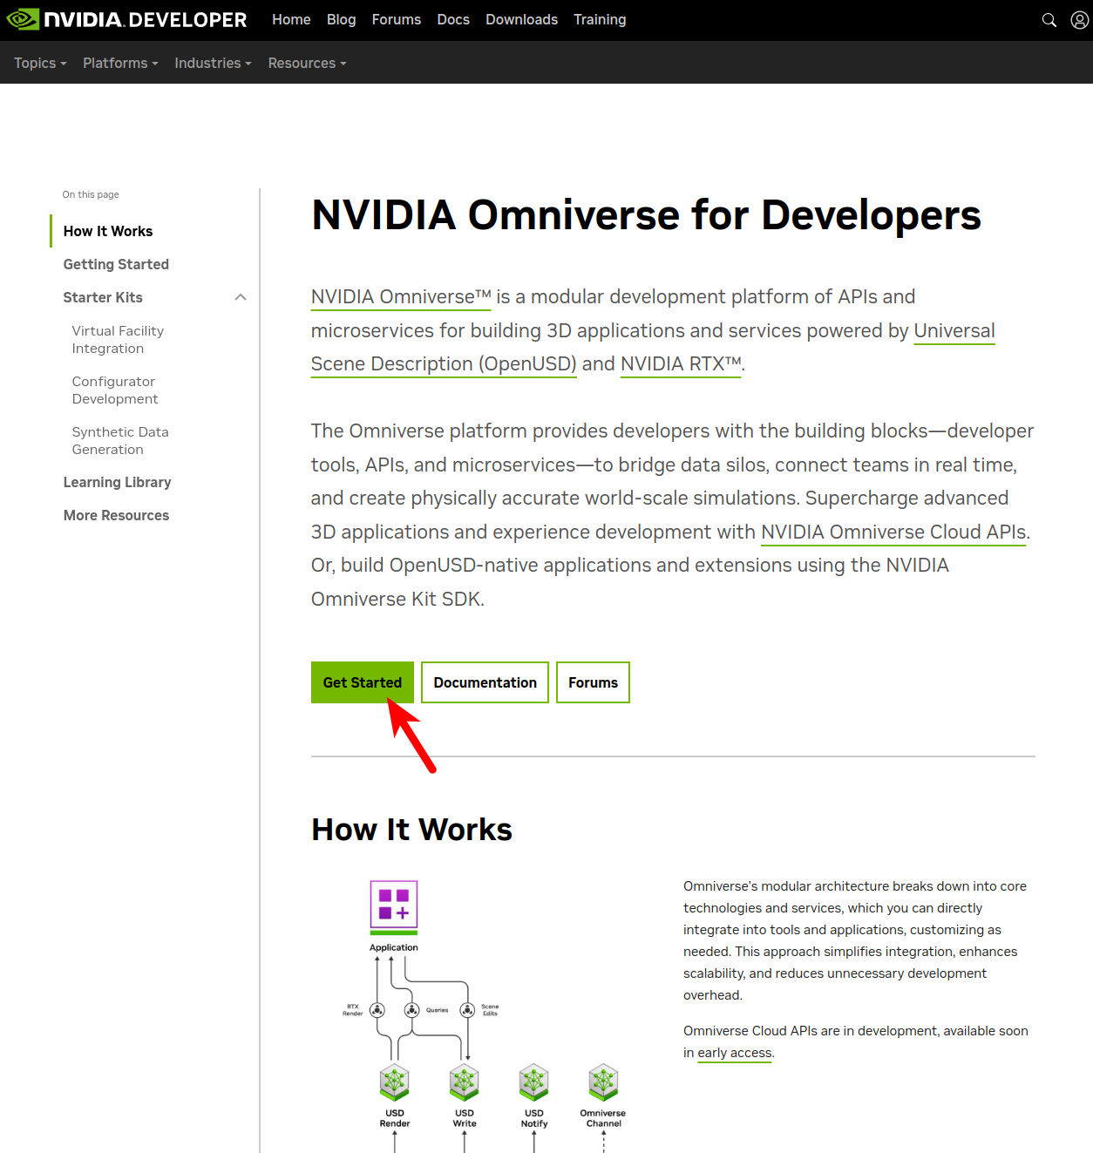Open the search icon

click(x=1049, y=19)
